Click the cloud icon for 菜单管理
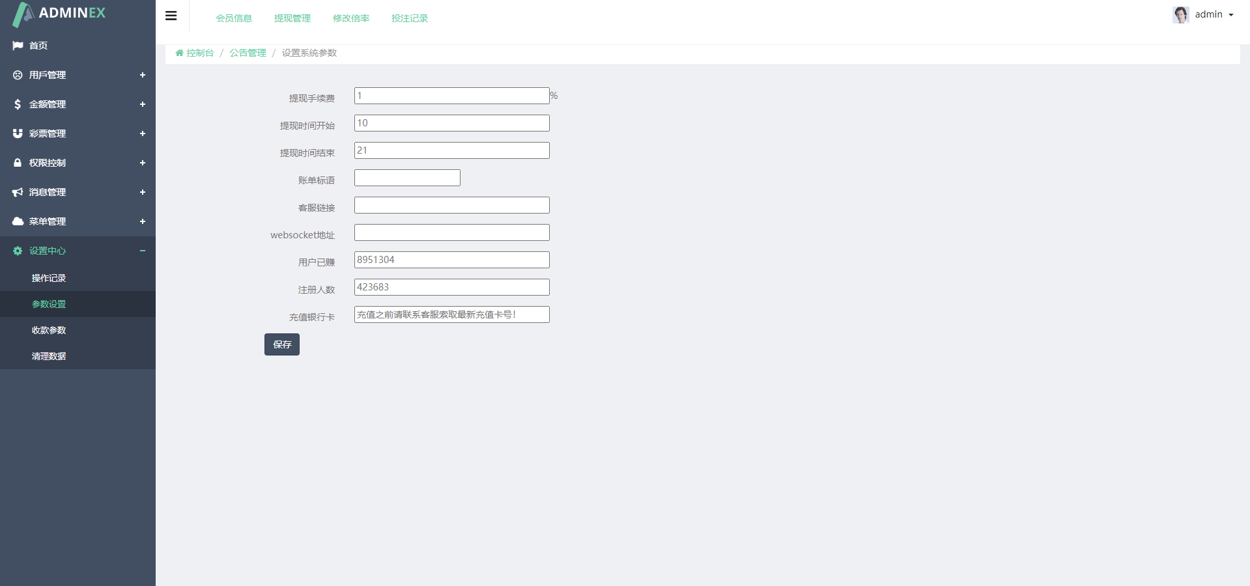 (18, 221)
